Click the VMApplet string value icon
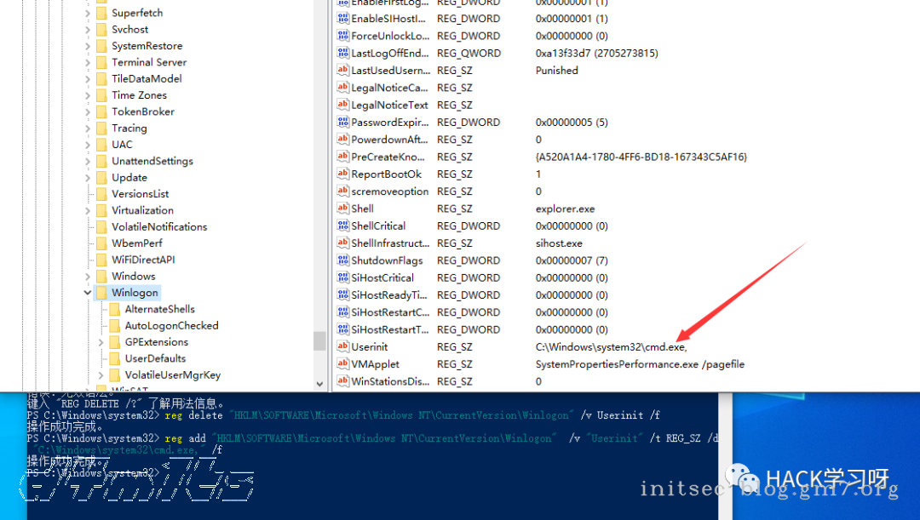The width and height of the screenshot is (920, 520). [x=342, y=364]
